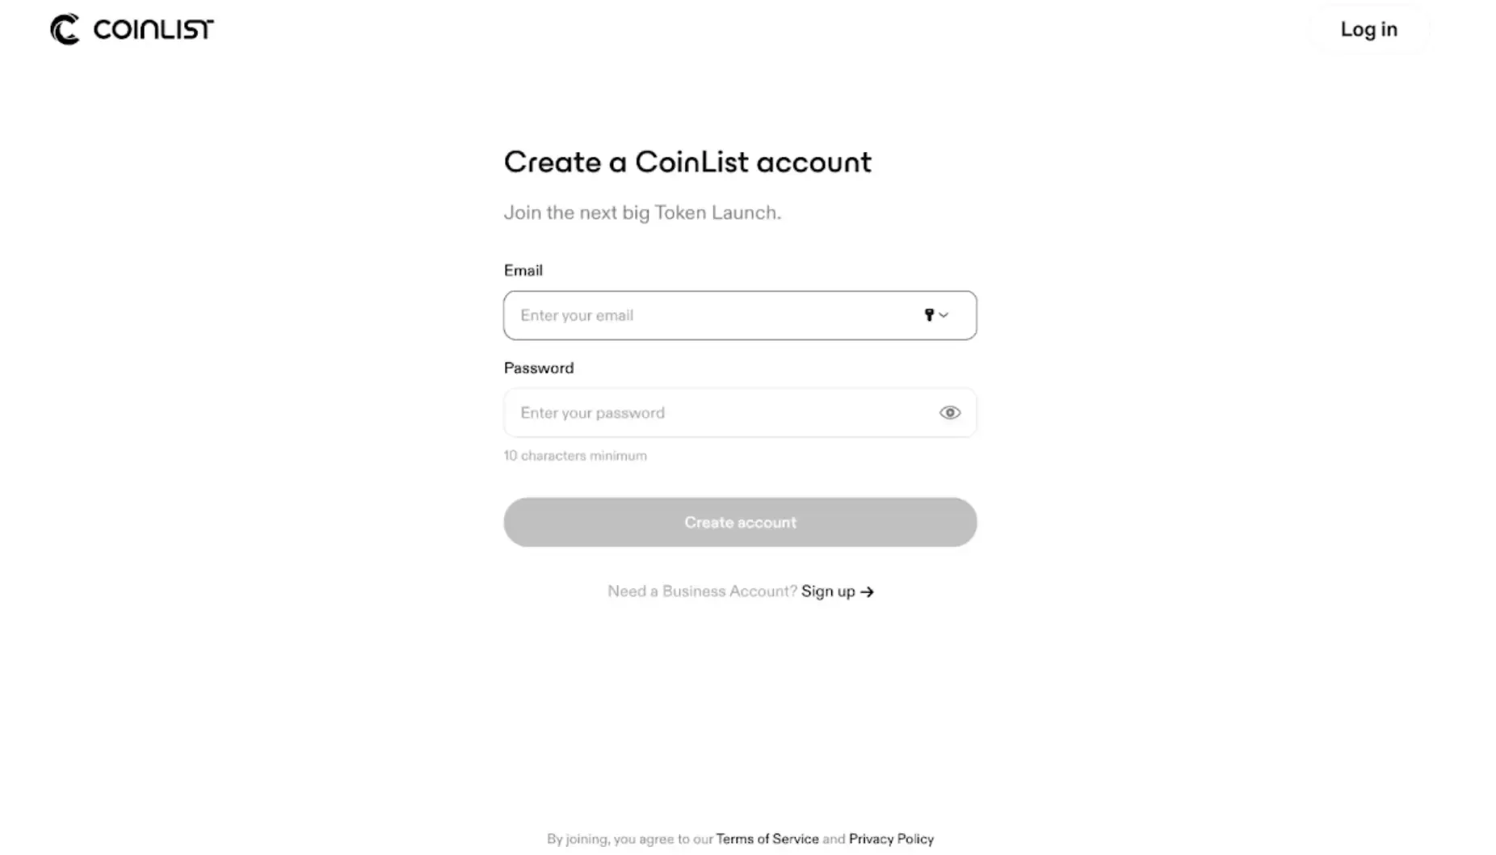Expand the autofill chevron in Email field
The height and width of the screenshot is (855, 1496).
coord(943,315)
